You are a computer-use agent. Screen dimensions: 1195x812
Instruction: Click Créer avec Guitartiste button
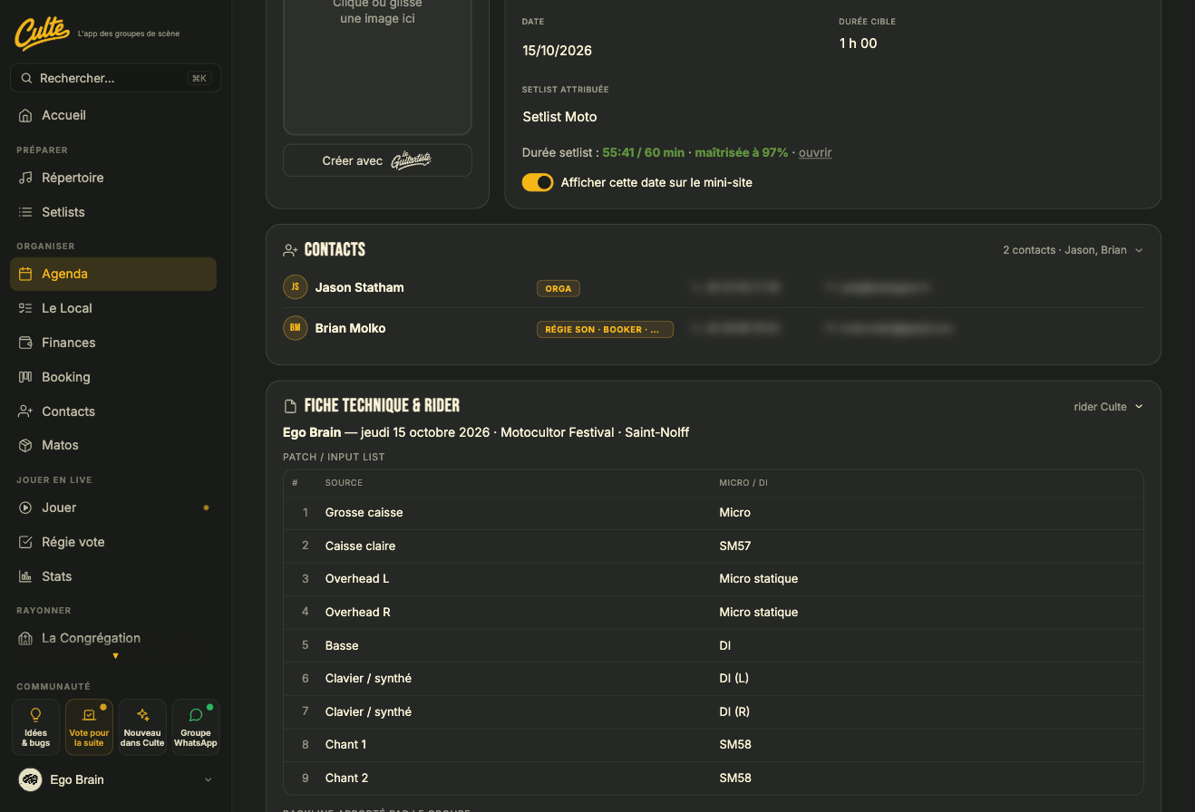pyautogui.click(x=377, y=160)
